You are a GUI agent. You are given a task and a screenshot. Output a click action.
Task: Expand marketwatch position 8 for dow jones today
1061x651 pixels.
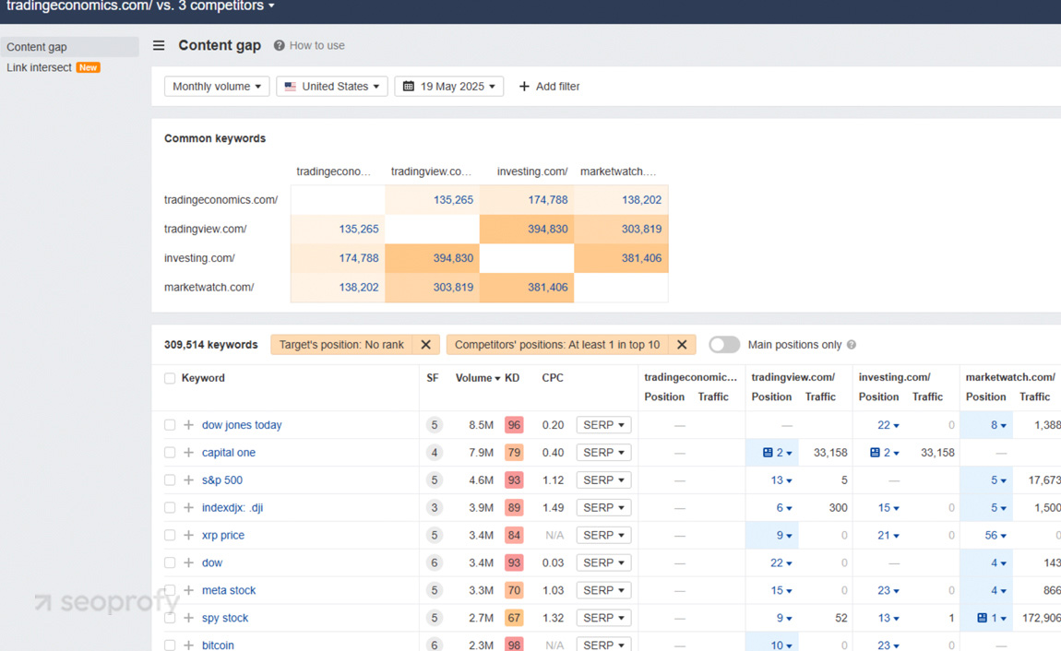998,425
